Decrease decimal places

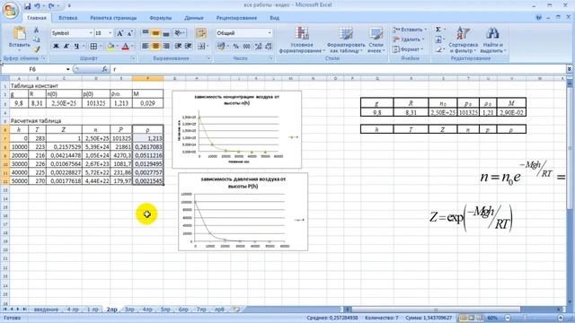(x=269, y=46)
